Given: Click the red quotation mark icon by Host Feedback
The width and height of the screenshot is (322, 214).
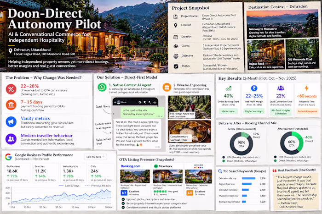Looking at the screenshot, I should click(275, 170).
